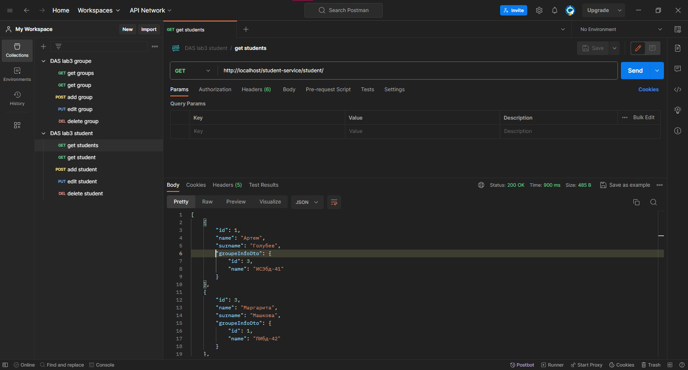Image resolution: width=688 pixels, height=370 pixels.
Task: Open the network globe icon
Action: point(481,185)
